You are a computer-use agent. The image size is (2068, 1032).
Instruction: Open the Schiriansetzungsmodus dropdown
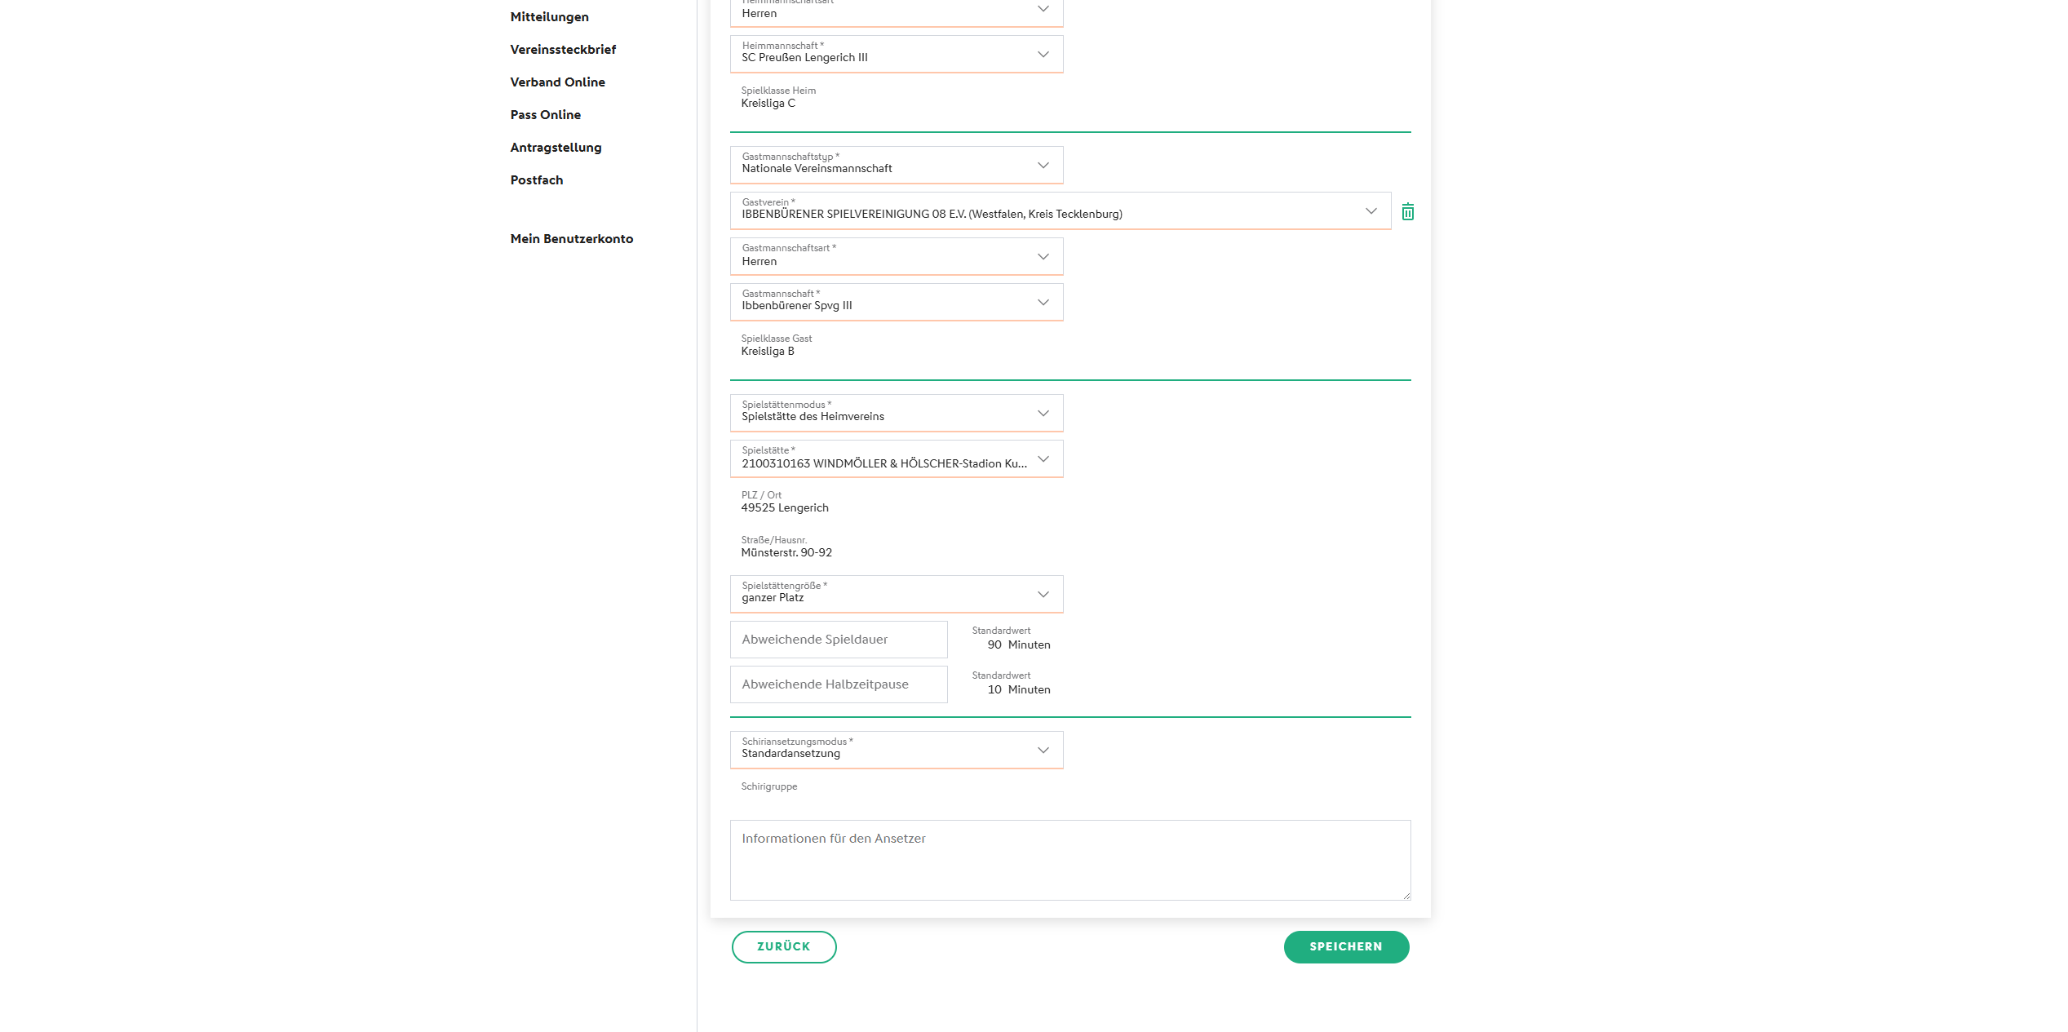[896, 750]
